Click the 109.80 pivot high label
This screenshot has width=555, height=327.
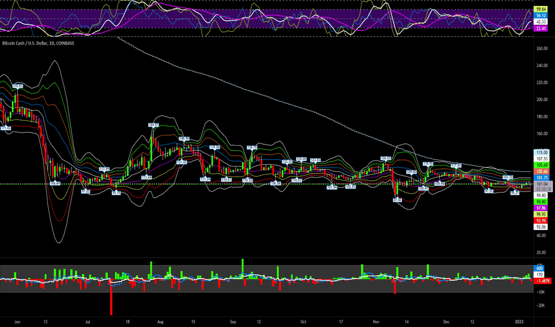pyautogui.click(x=411, y=172)
